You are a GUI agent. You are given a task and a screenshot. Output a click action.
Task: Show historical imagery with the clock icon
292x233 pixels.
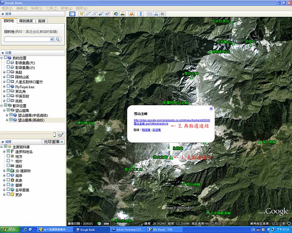pyautogui.click(x=116, y=14)
